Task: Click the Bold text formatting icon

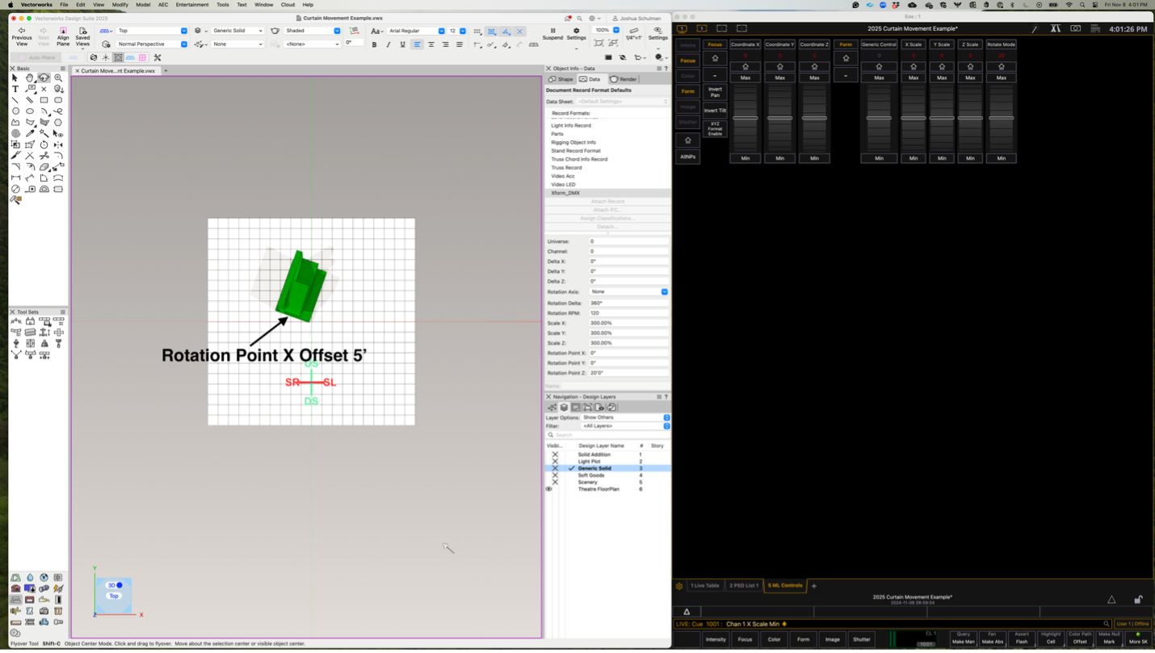Action: 374,44
